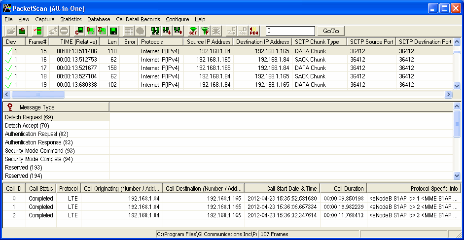Open the Configure menu
Viewport: 464px width, 240px height.
click(x=177, y=19)
